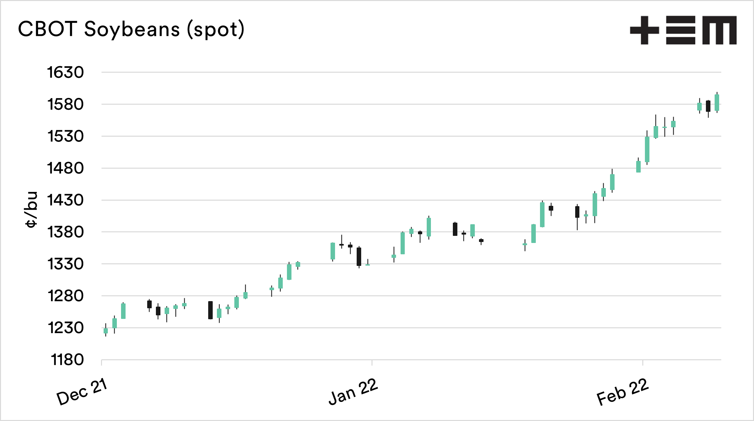Click the 1180 y-axis value
Image resolution: width=754 pixels, height=421 pixels.
pyautogui.click(x=67, y=360)
